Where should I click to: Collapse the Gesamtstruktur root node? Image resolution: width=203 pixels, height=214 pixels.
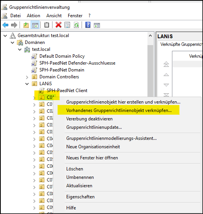point(5,36)
